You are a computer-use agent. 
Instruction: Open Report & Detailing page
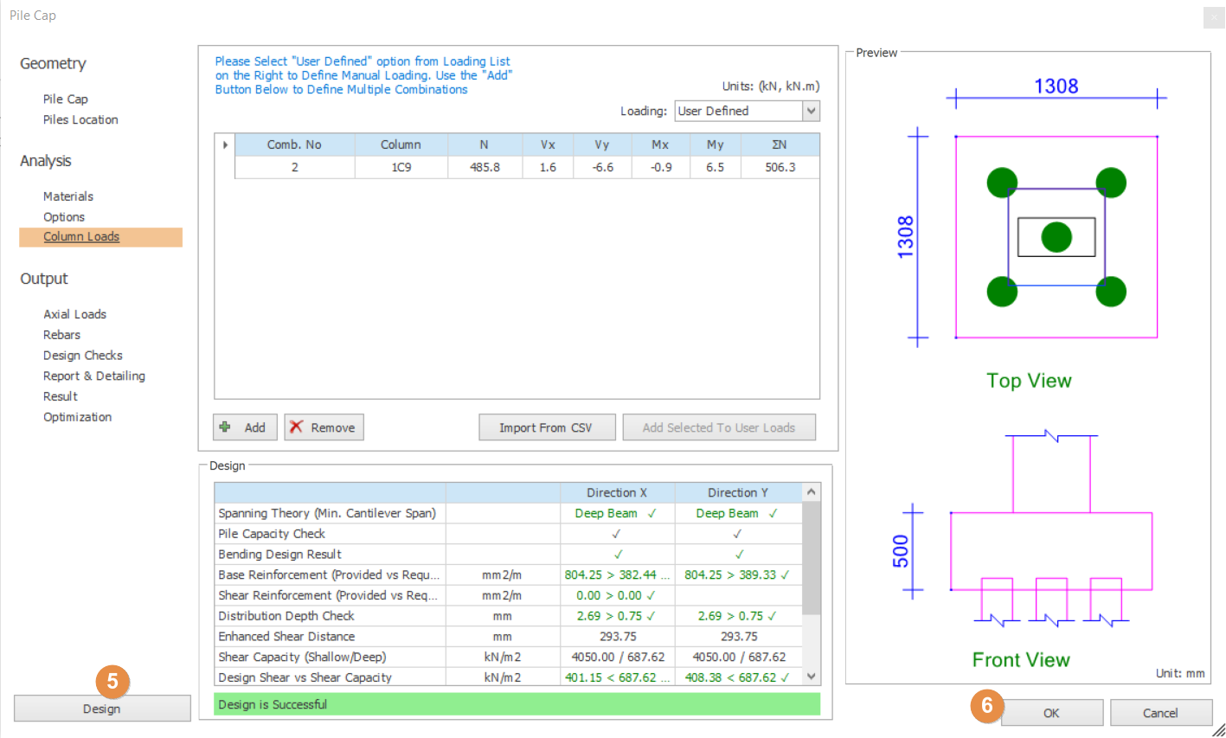[x=94, y=376]
